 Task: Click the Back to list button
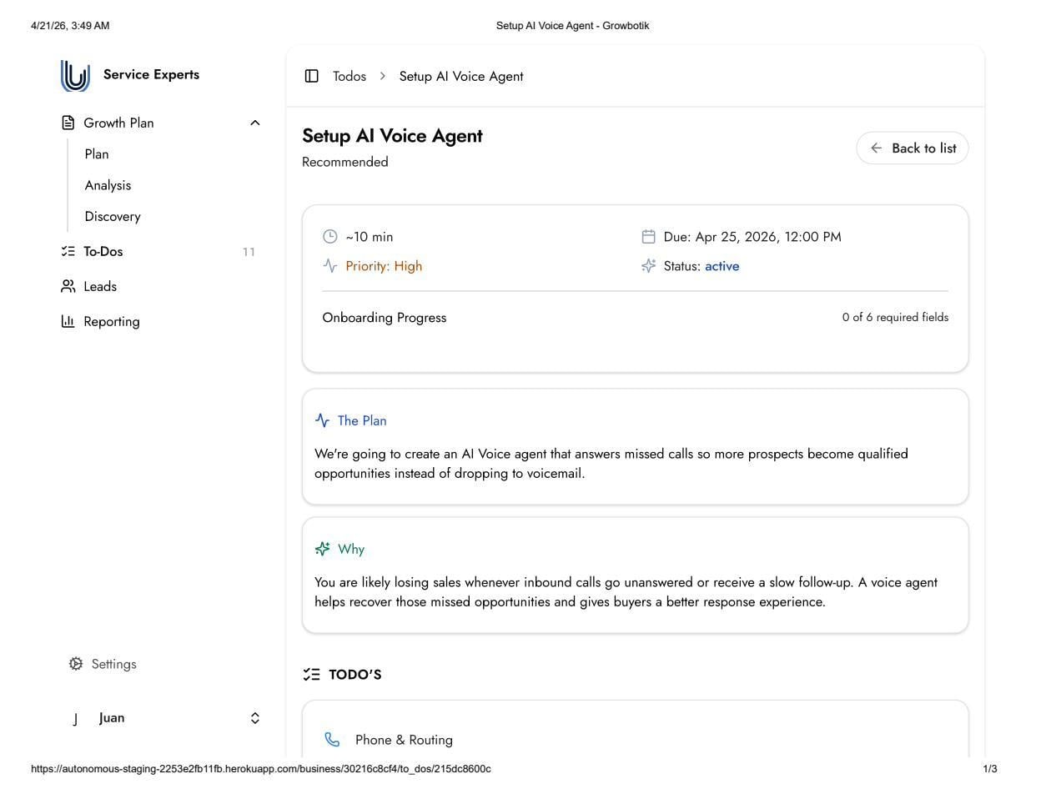point(912,148)
